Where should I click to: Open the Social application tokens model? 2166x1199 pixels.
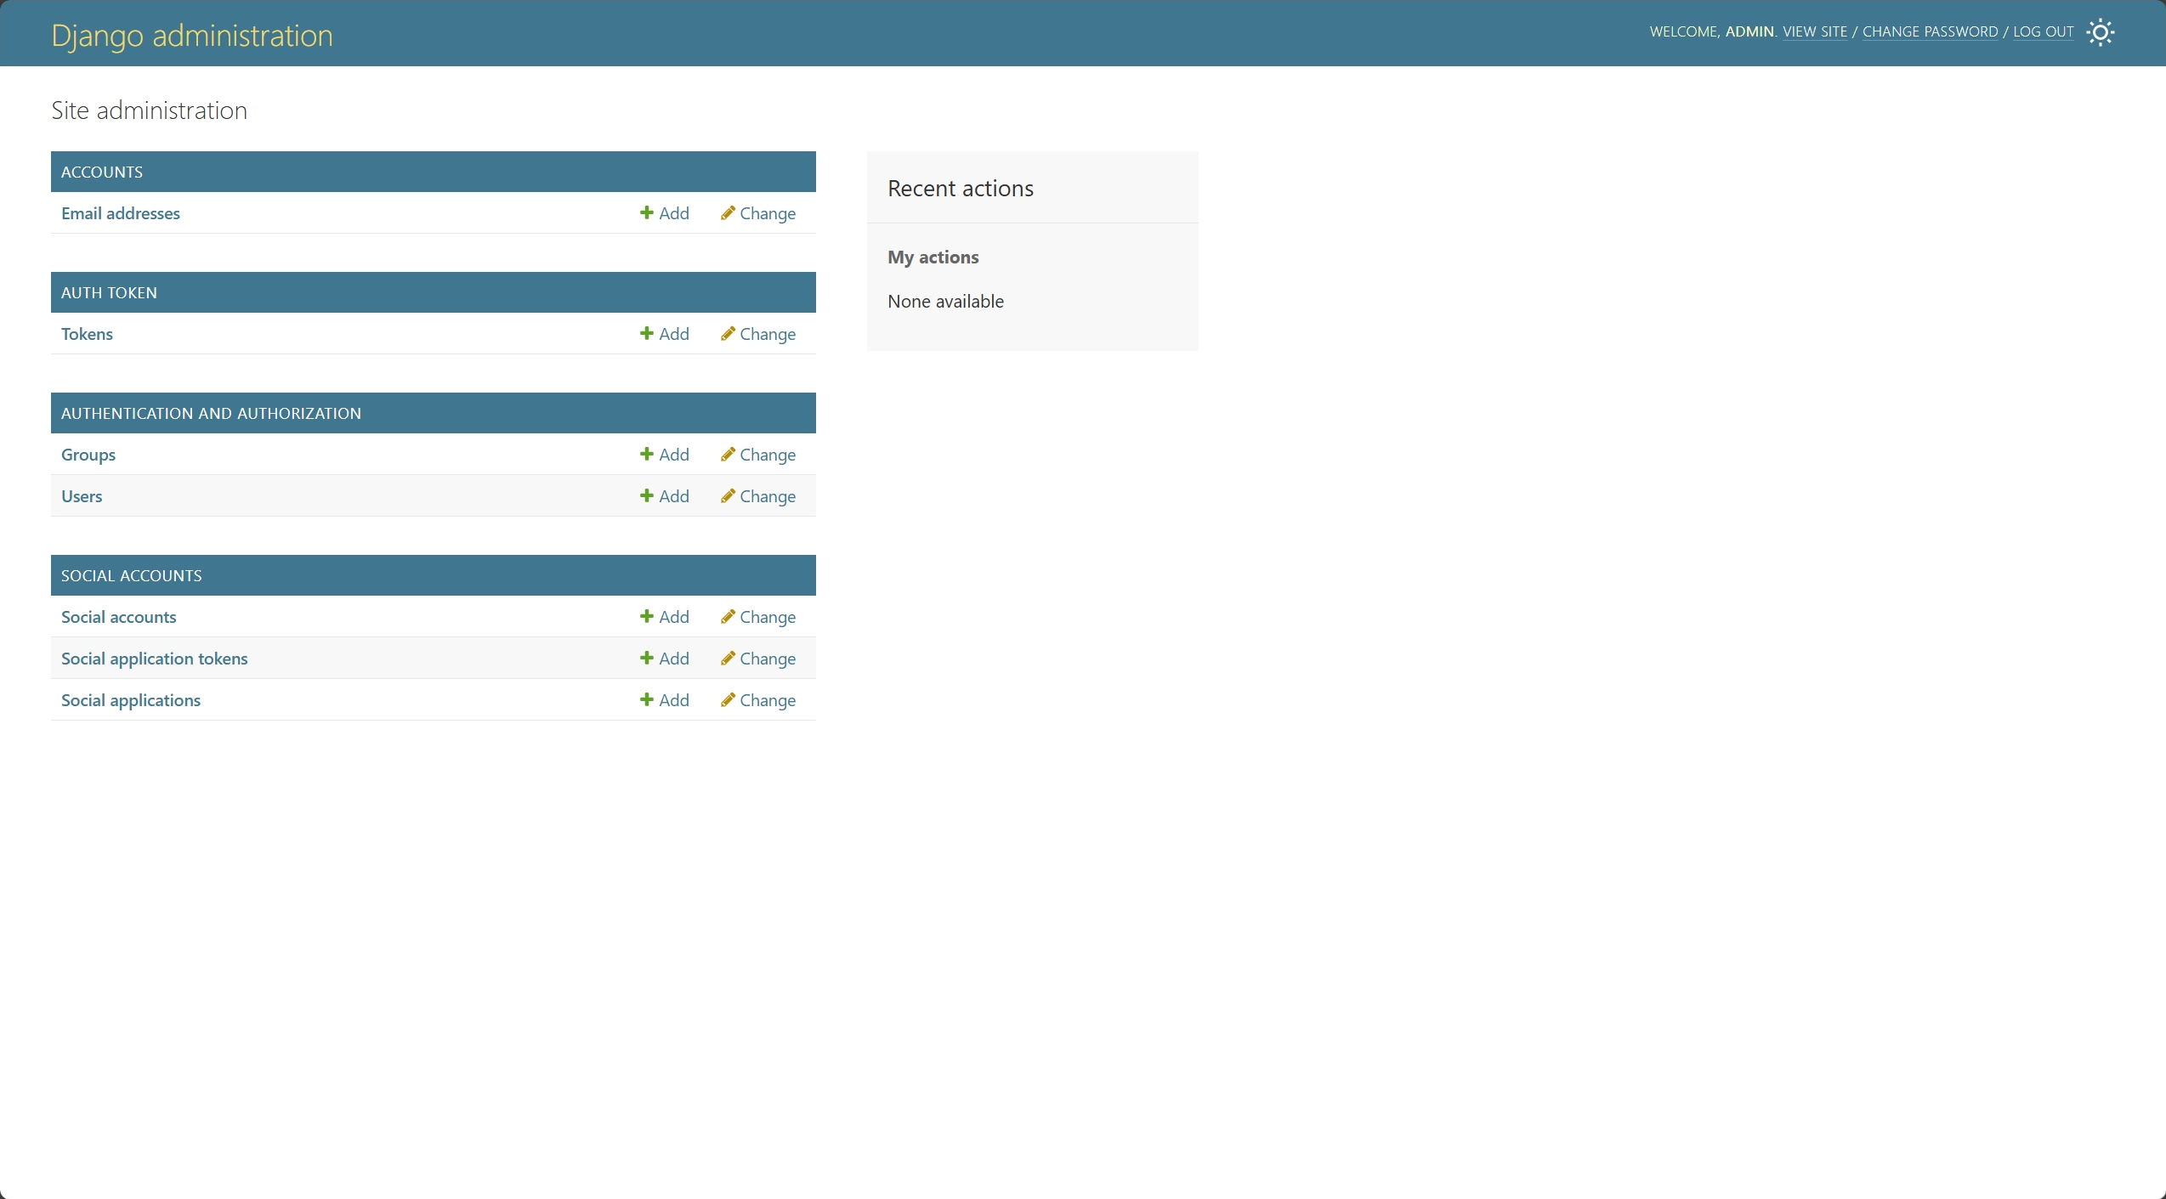click(154, 659)
